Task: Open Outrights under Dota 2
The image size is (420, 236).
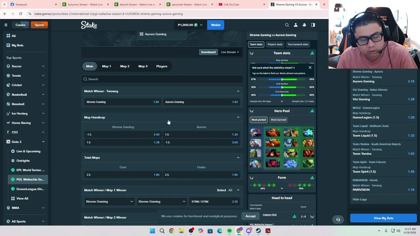Action: click(x=23, y=161)
